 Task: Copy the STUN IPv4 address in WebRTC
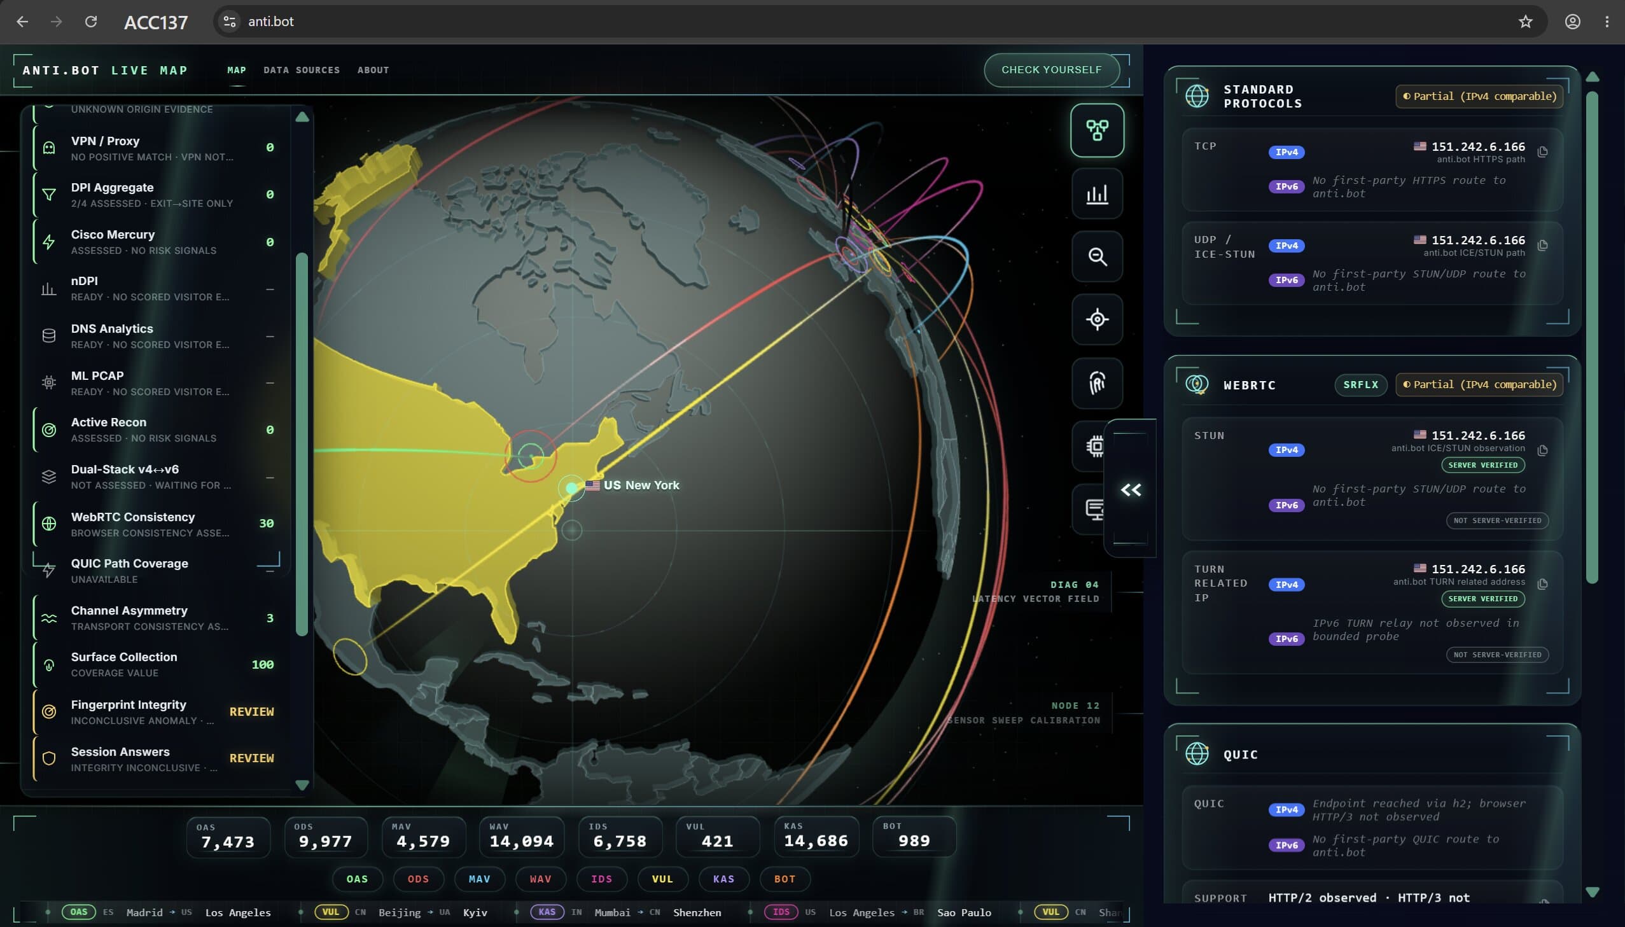(1543, 450)
